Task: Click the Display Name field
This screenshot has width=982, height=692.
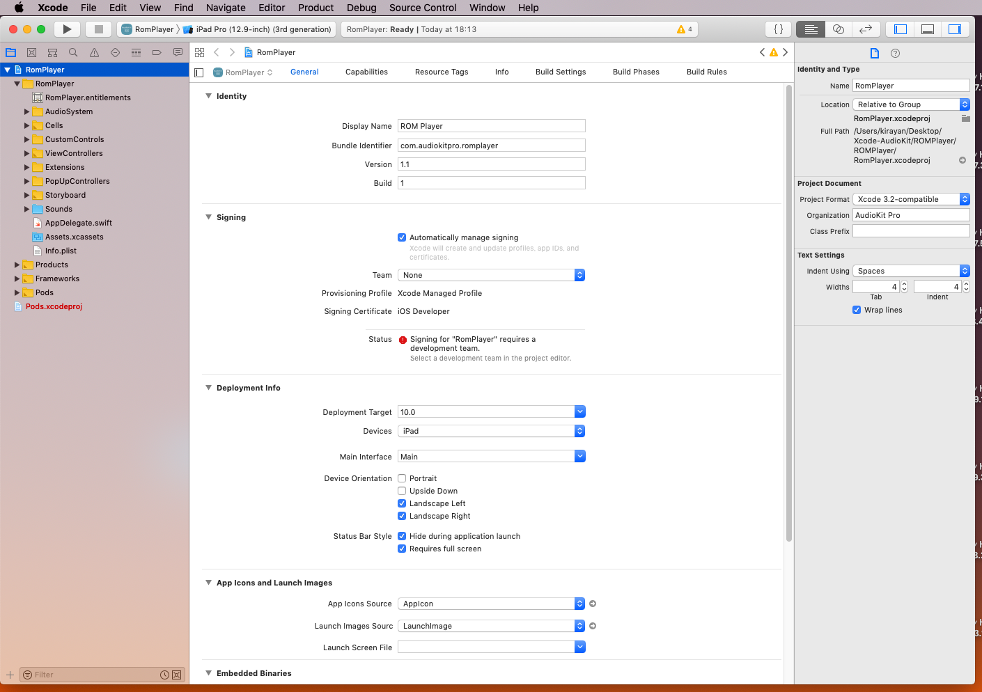Action: pyautogui.click(x=491, y=126)
